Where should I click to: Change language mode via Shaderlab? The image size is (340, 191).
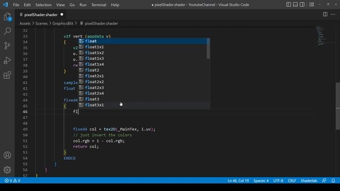pos(309,180)
